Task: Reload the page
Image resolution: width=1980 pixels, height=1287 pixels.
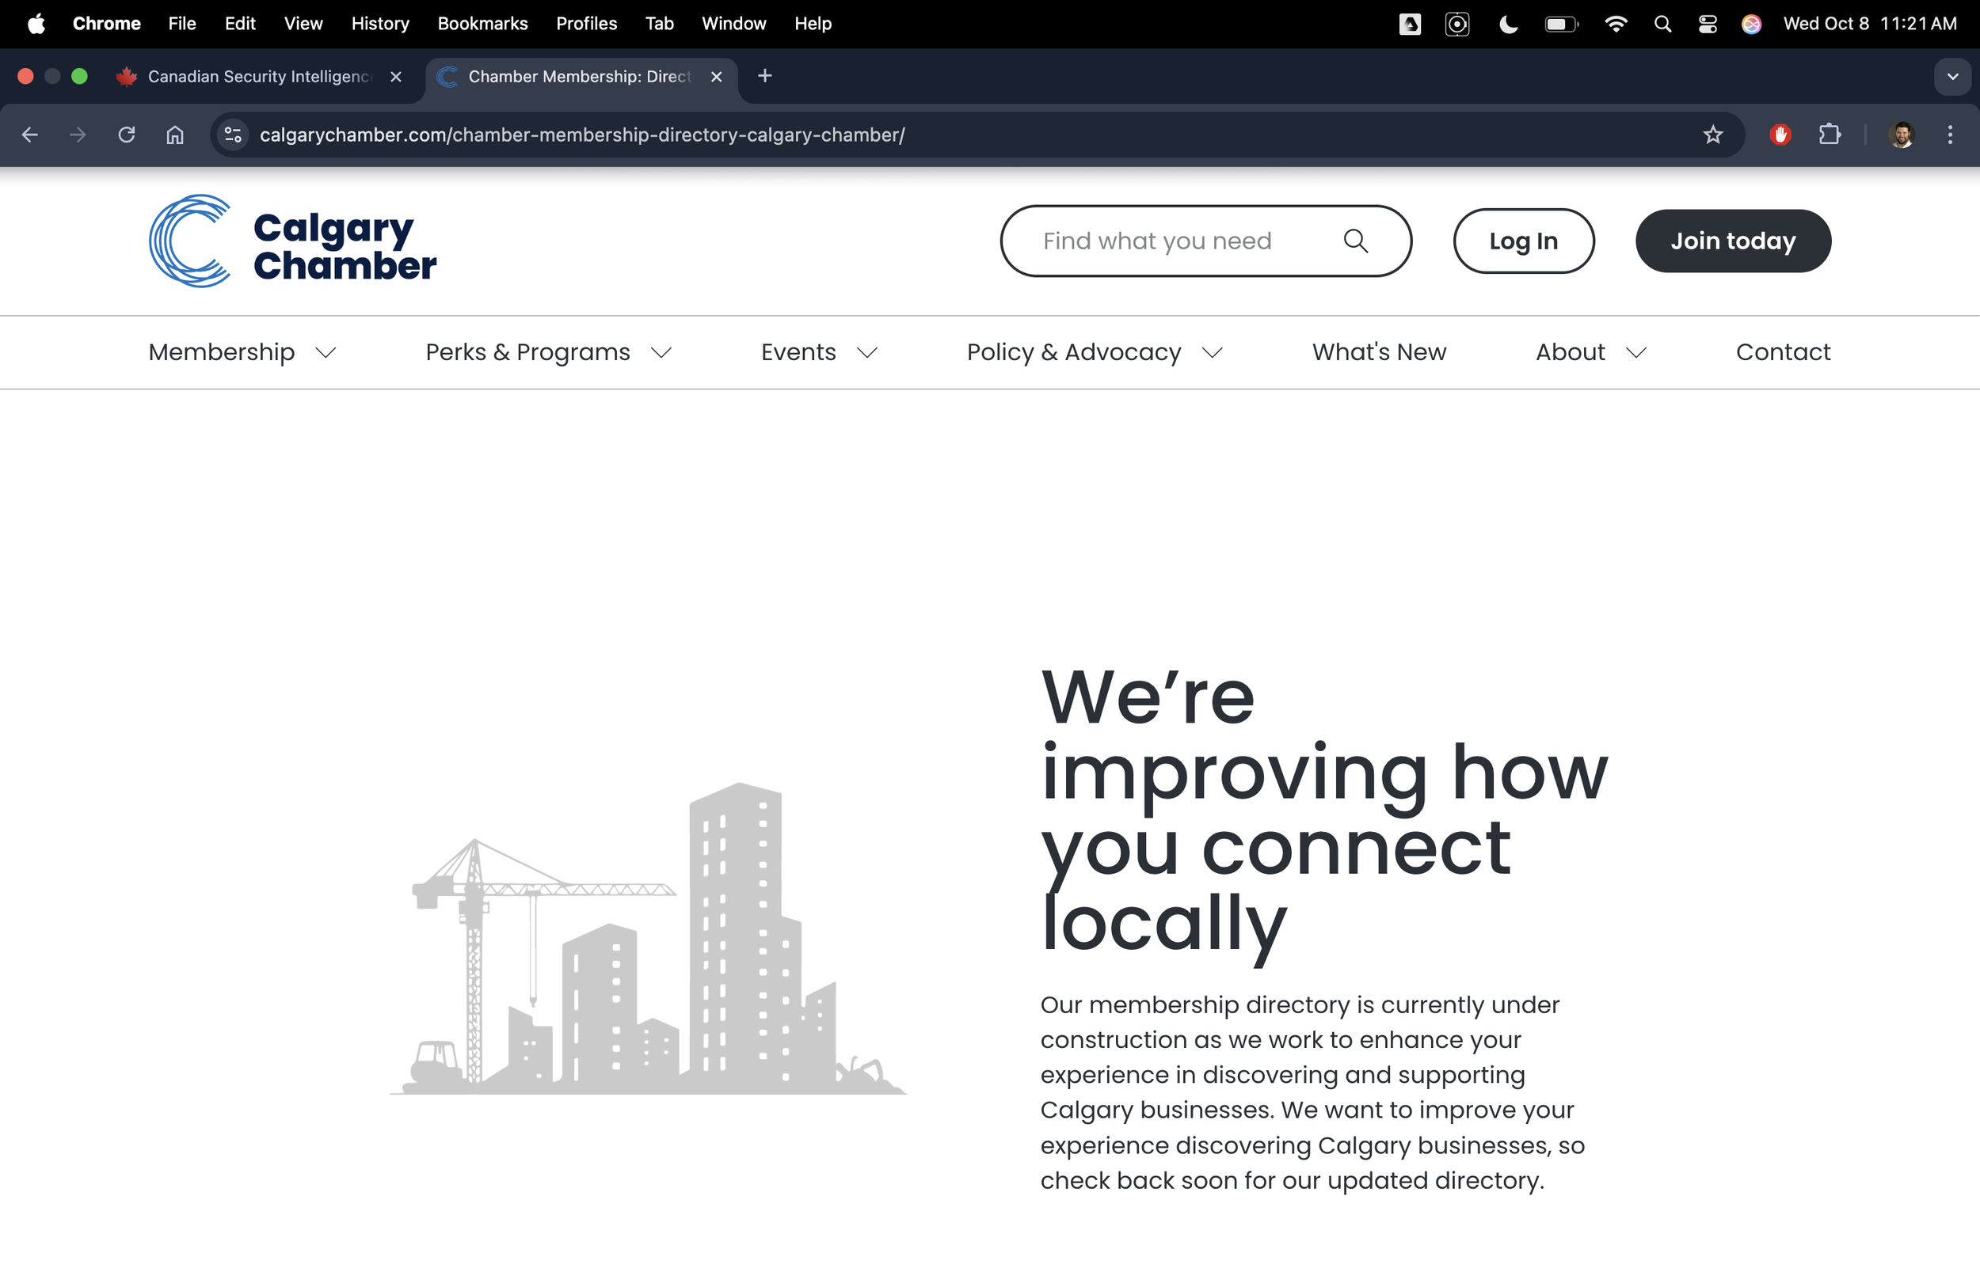Action: [x=127, y=135]
